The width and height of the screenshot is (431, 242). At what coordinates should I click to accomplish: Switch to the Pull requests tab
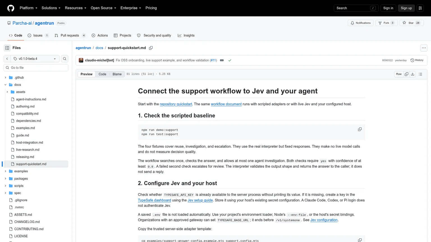(70, 36)
